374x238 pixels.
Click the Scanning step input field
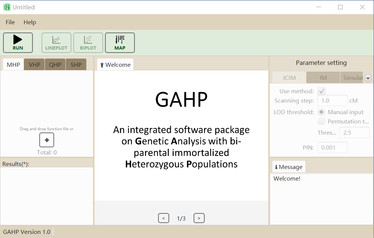click(332, 100)
